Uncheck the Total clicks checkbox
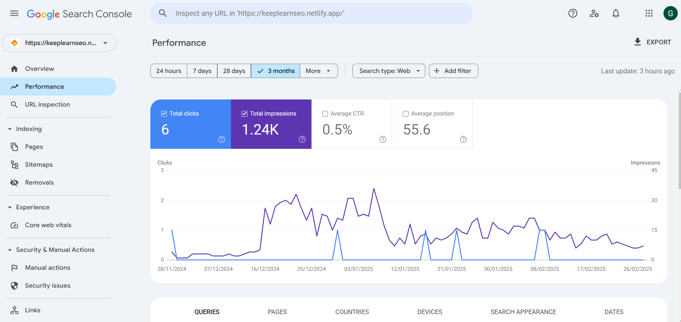The width and height of the screenshot is (681, 322). (164, 114)
